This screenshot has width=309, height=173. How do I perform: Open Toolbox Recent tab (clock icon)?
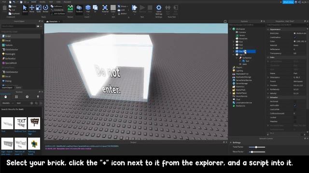27,97
